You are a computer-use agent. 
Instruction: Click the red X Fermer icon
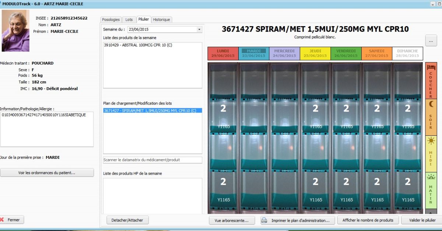pyautogui.click(x=2, y=220)
